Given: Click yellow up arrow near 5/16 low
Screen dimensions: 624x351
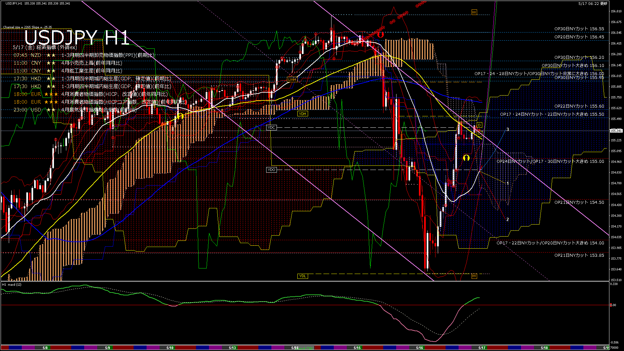Looking at the screenshot, I should coord(466,158).
